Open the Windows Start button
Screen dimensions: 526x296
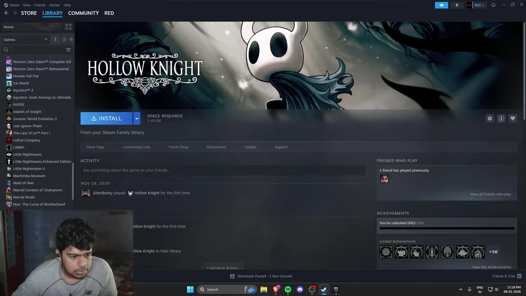tap(190, 289)
